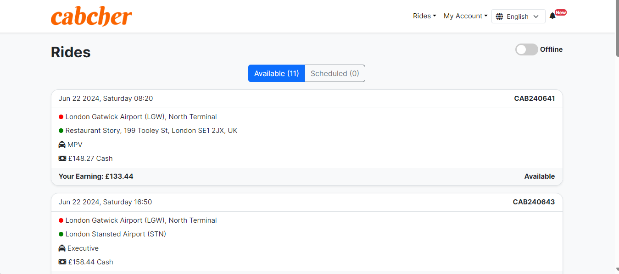
Task: Open the English language dropdown
Action: click(519, 16)
